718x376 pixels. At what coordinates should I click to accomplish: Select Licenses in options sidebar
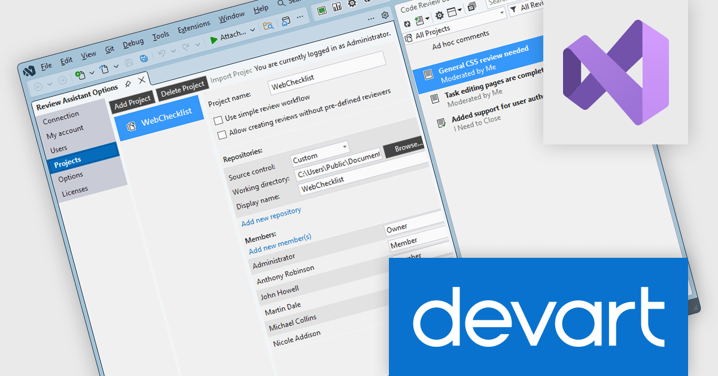[75, 192]
